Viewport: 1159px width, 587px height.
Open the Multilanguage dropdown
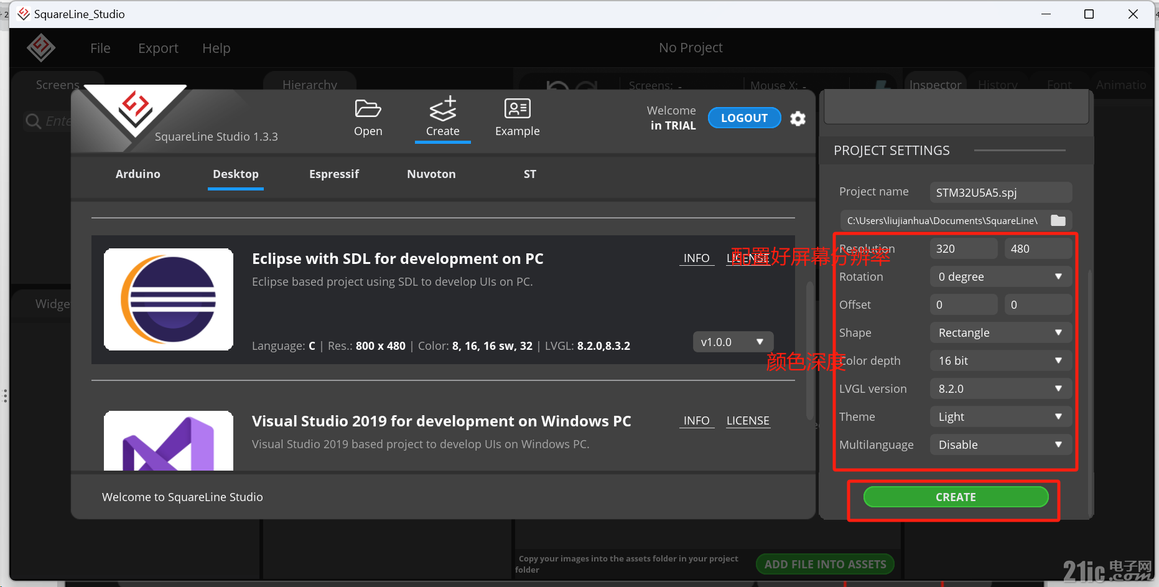pos(1000,444)
